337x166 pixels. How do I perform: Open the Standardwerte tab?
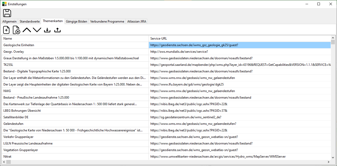point(30,22)
